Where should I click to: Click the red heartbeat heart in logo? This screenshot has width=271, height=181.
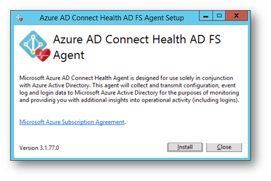tap(43, 55)
